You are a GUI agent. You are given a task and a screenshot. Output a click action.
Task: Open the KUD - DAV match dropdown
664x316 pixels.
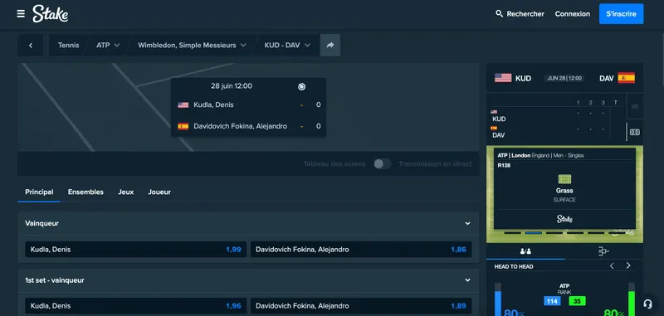click(x=287, y=46)
